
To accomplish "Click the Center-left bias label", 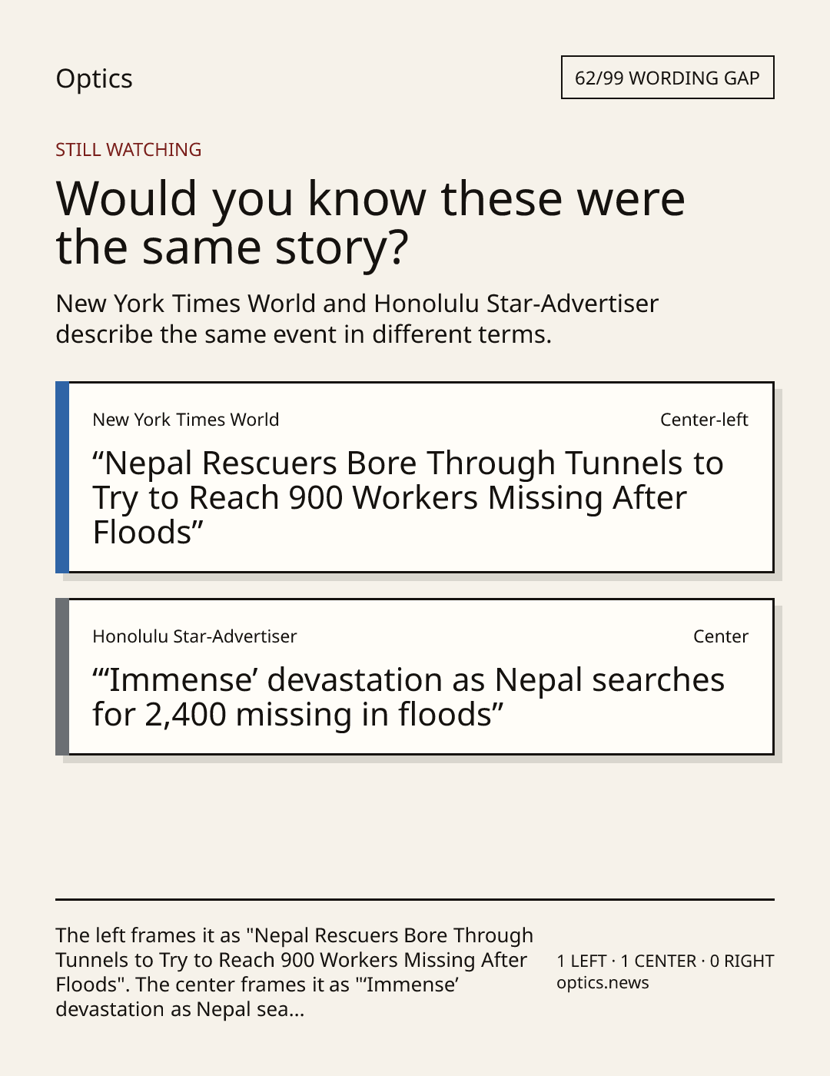I will [704, 420].
